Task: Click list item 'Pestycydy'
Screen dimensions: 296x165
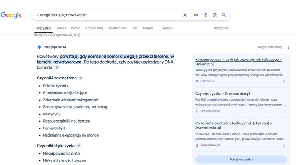Action: point(52,114)
